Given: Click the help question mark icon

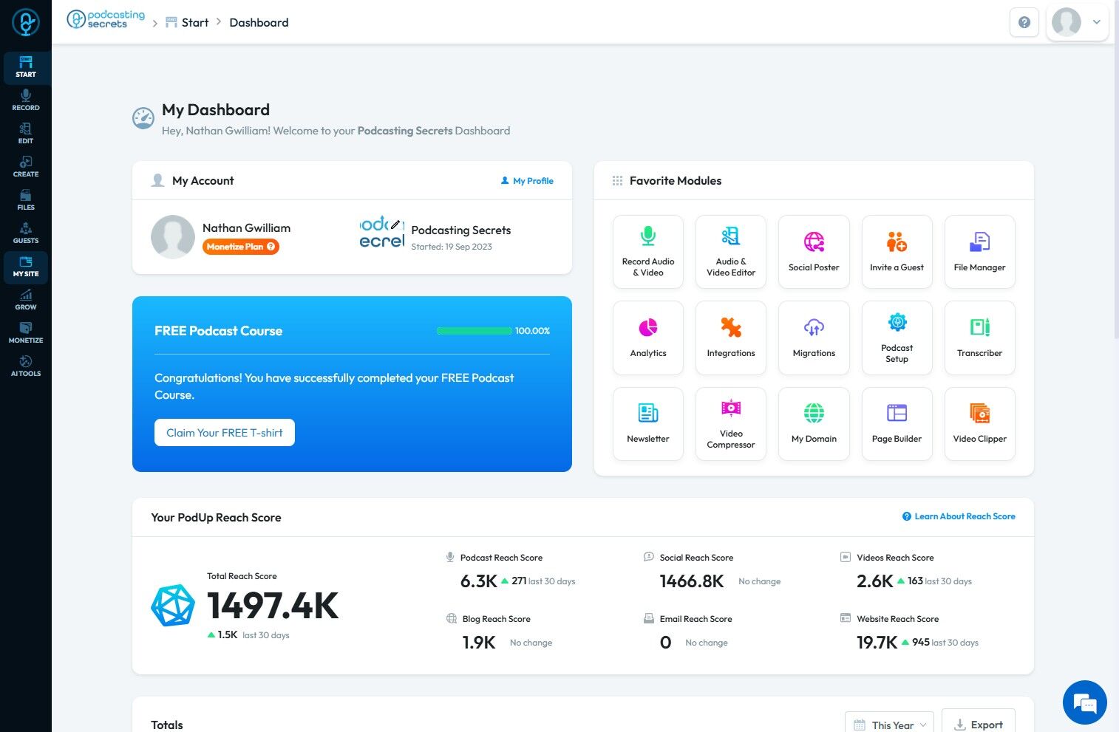Looking at the screenshot, I should pyautogui.click(x=1024, y=22).
